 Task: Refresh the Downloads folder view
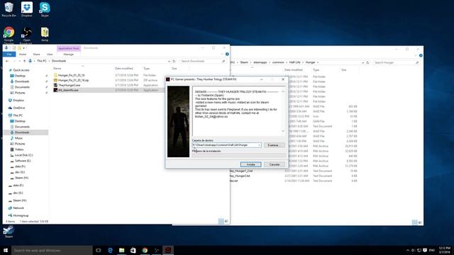pyautogui.click(x=174, y=61)
